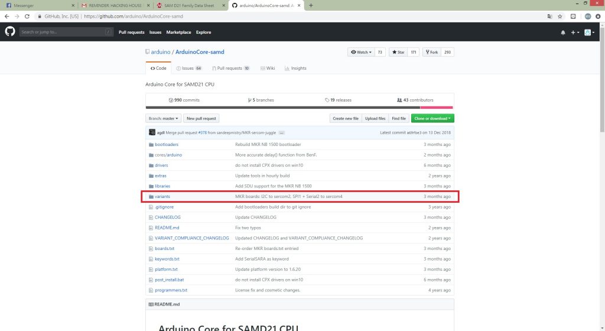The width and height of the screenshot is (605, 331).
Task: Open the programmers.txt file
Action: pos(171,290)
